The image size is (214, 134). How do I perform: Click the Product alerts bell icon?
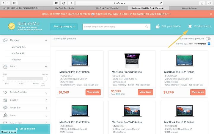point(190,26)
